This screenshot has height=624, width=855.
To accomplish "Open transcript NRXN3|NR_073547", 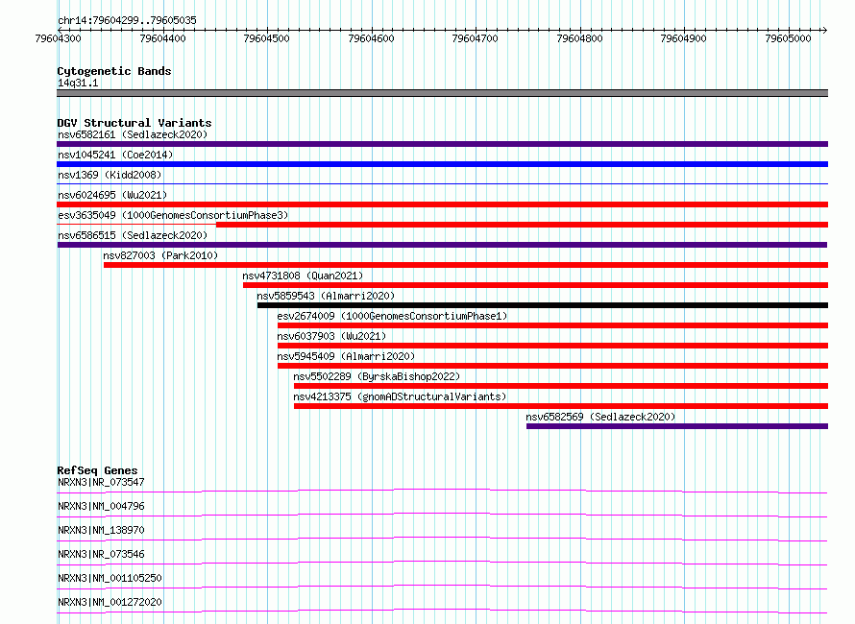I will click(x=101, y=482).
